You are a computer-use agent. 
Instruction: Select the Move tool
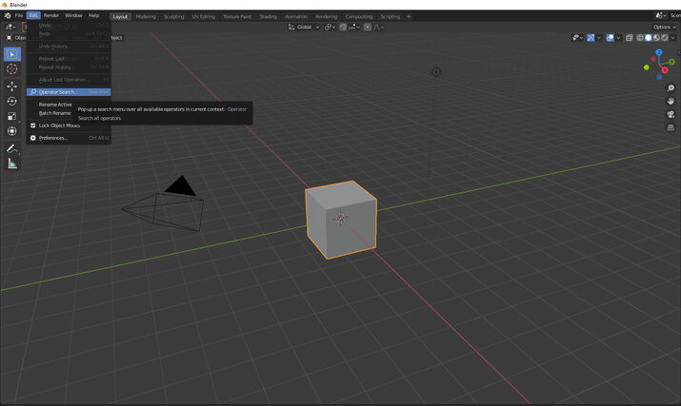point(12,86)
